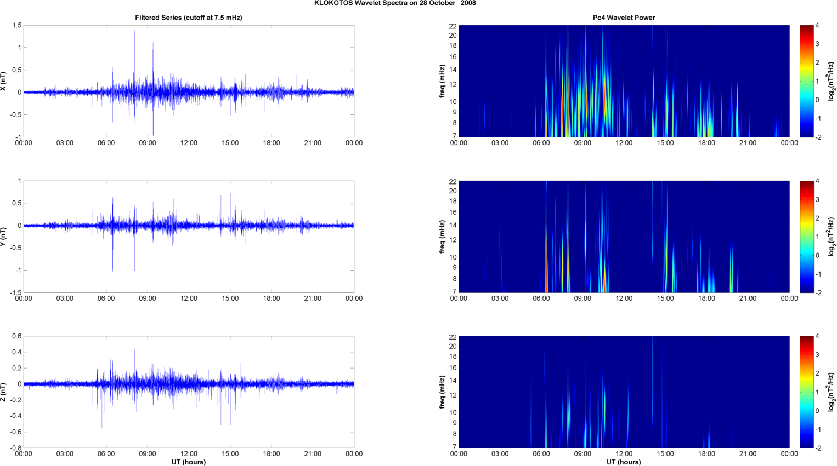Click inside the Y component filtered series plot

[189, 237]
